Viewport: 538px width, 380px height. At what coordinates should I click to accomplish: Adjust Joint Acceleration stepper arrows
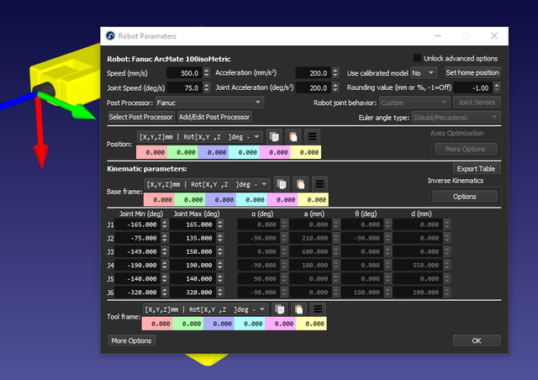coord(335,88)
